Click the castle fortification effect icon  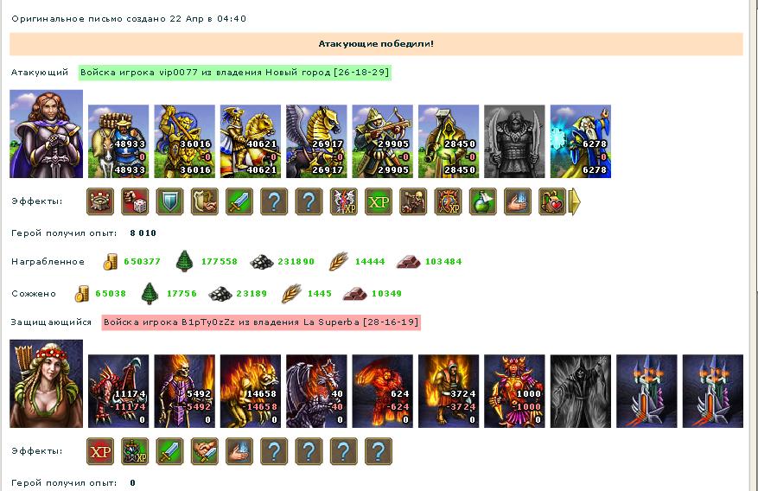[100, 201]
